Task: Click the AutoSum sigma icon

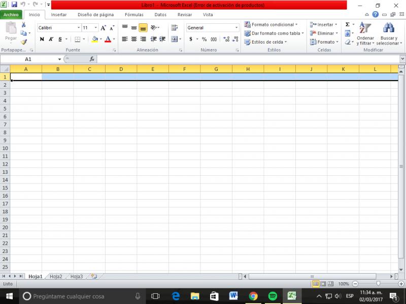Action: pos(348,24)
